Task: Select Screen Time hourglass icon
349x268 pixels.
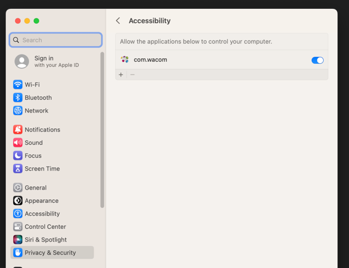Action: tap(18, 169)
